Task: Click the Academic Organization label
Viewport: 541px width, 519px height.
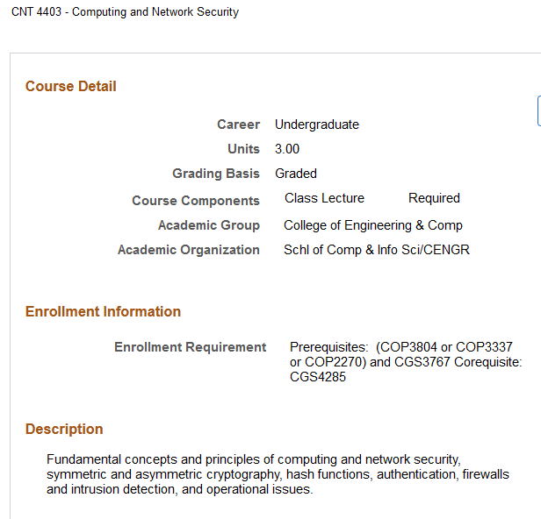Action: click(189, 250)
